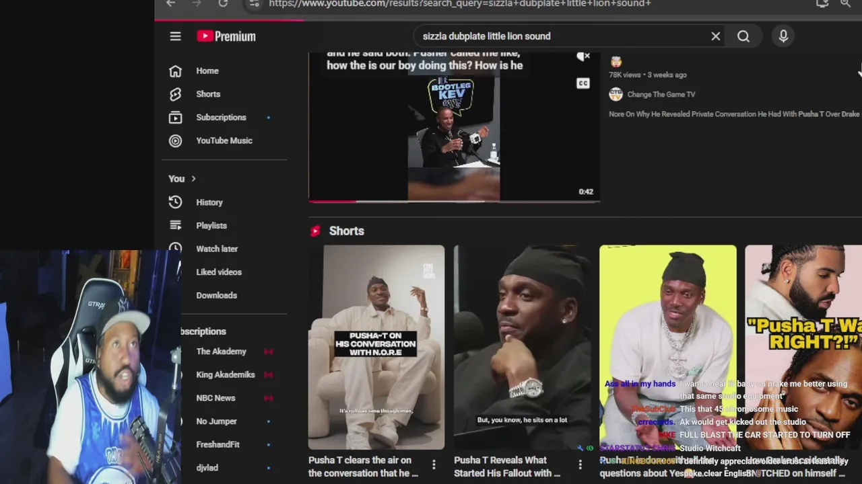
Task: Click the Home house icon
Action: click(x=175, y=71)
